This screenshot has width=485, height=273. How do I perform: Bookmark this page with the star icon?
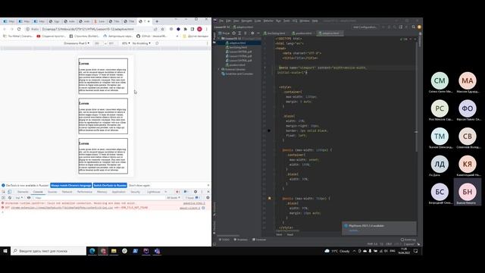[162, 29]
